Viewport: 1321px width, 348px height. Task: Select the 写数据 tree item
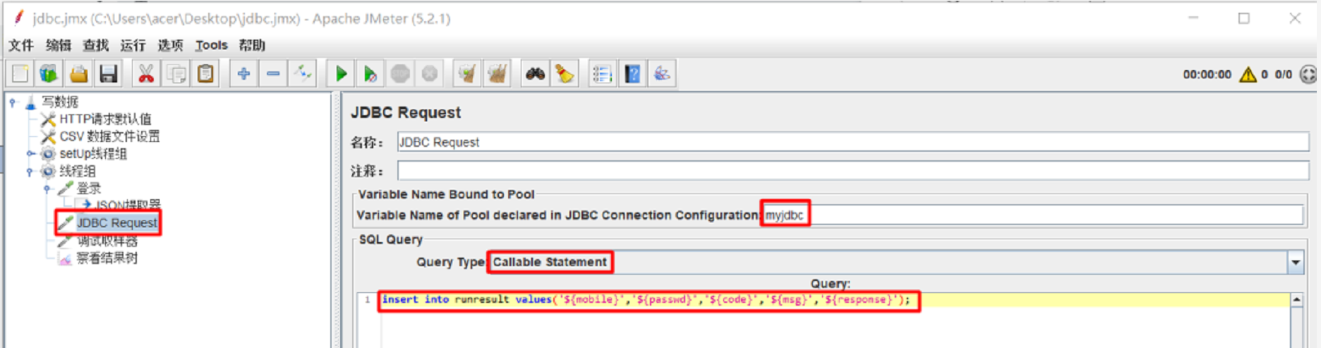pyautogui.click(x=59, y=102)
